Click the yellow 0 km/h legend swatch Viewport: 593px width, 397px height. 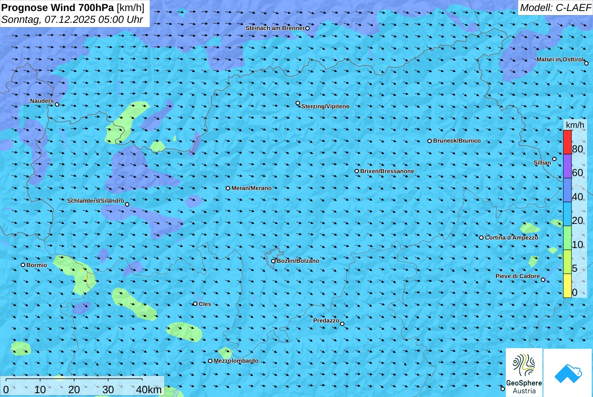(x=567, y=286)
